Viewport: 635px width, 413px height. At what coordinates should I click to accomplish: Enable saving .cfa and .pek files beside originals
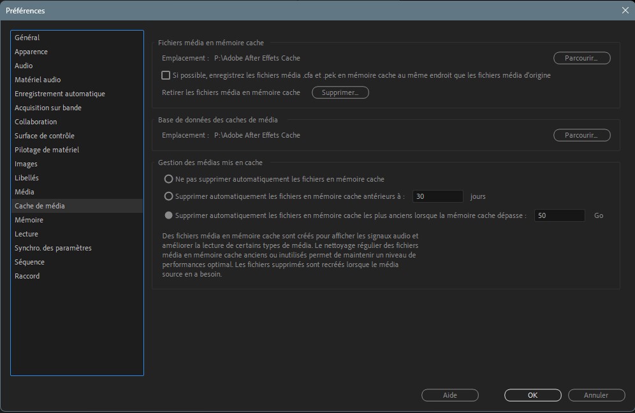coord(166,75)
